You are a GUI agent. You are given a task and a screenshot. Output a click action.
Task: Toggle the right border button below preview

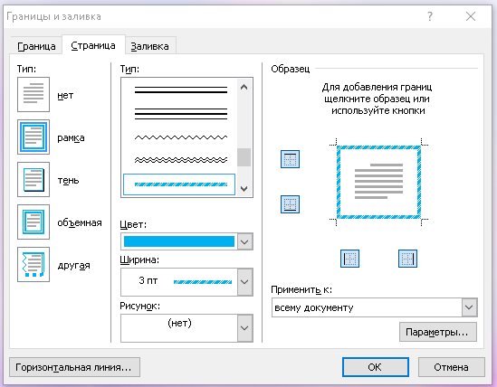pos(407,259)
